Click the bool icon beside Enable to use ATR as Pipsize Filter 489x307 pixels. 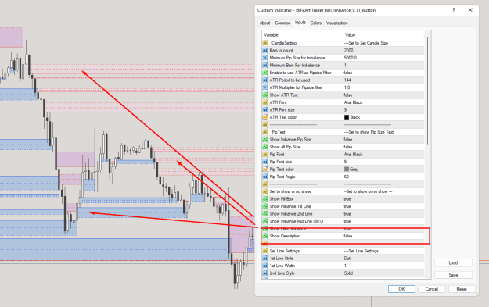pyautogui.click(x=265, y=73)
